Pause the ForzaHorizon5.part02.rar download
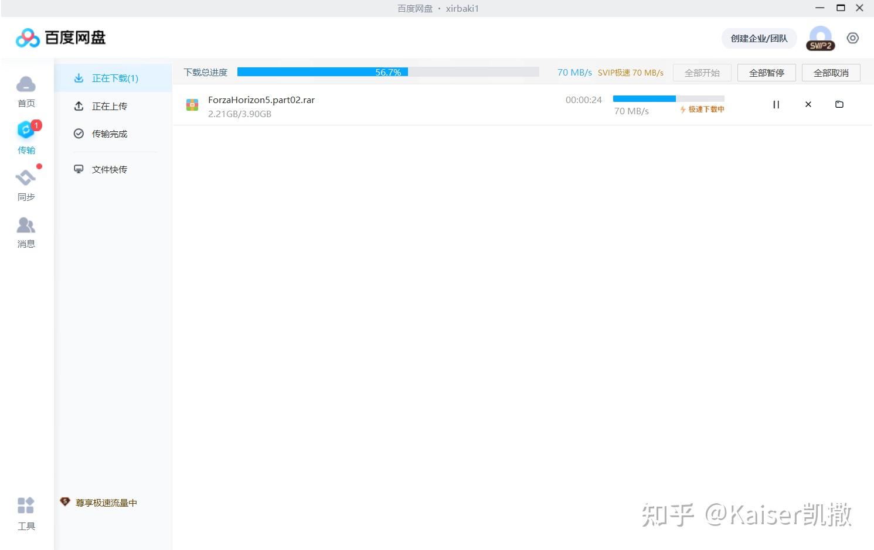The width and height of the screenshot is (874, 550). 776,104
